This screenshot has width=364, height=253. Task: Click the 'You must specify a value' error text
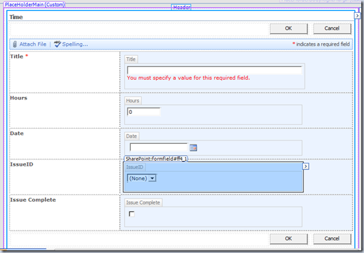tap(189, 78)
